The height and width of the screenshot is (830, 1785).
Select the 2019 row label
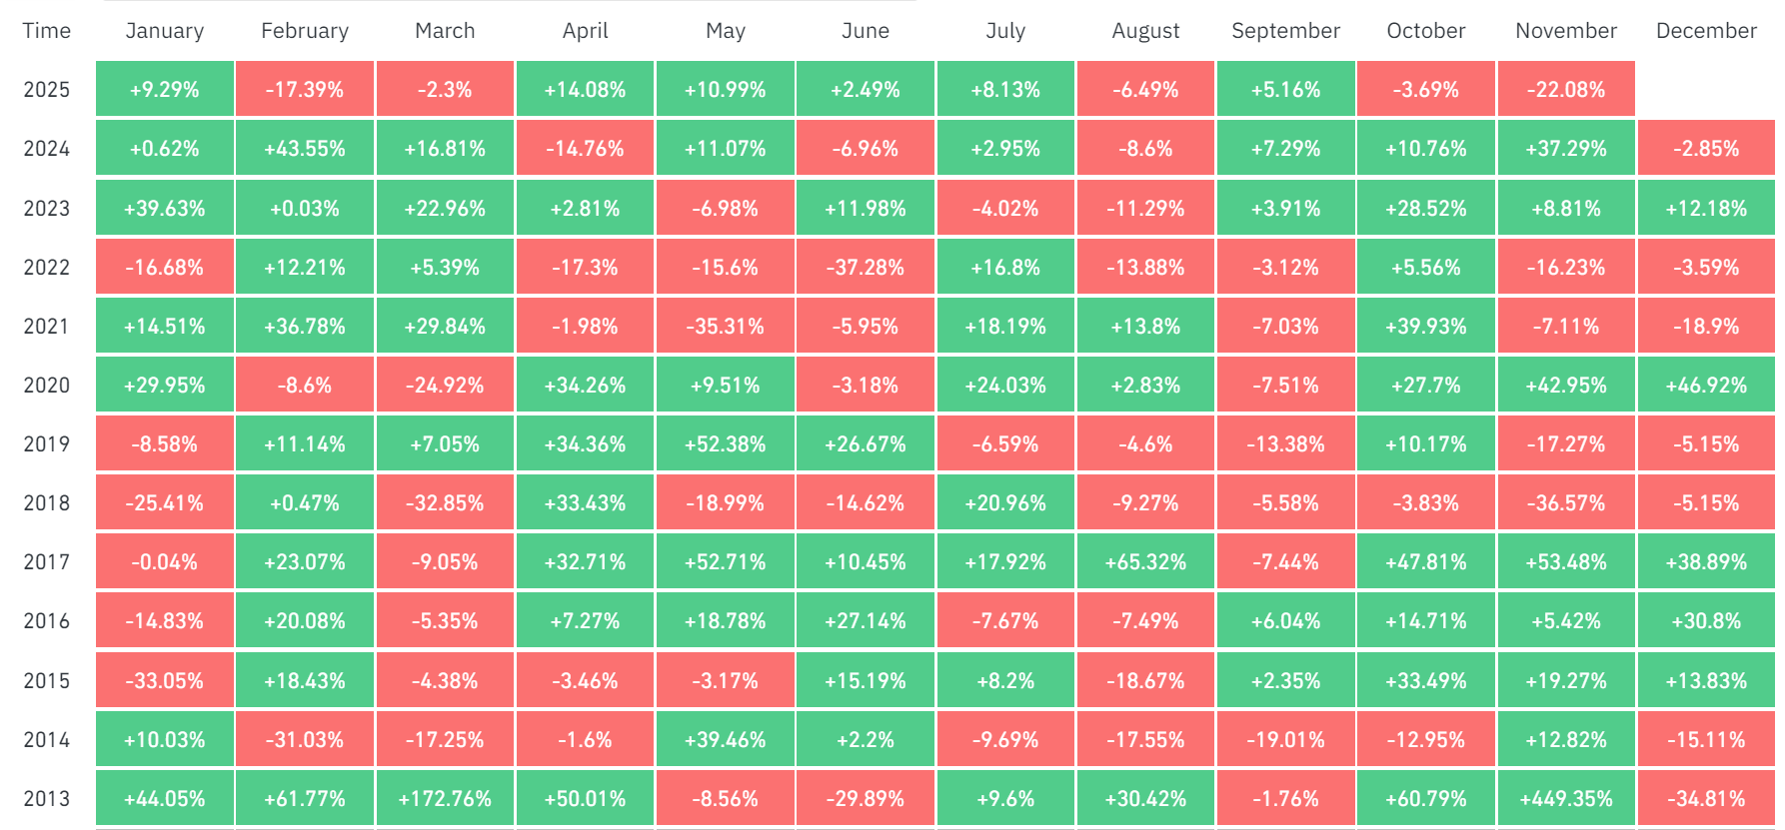[x=47, y=444]
